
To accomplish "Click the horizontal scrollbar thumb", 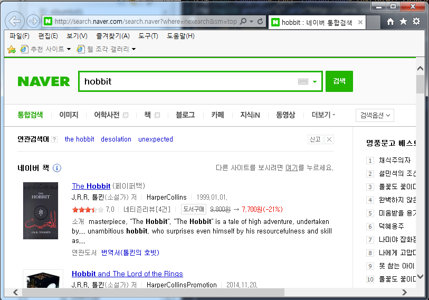I will (153, 292).
